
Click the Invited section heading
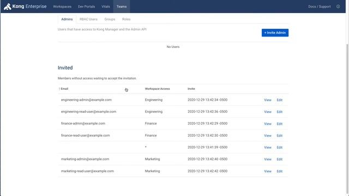(65, 68)
